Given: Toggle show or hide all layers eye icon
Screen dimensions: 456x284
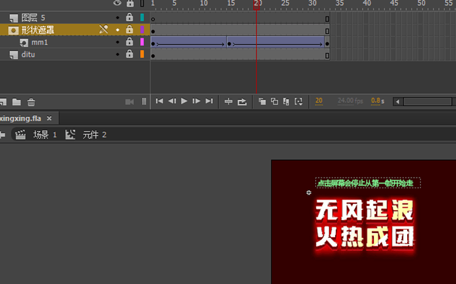Looking at the screenshot, I should 117,3.
